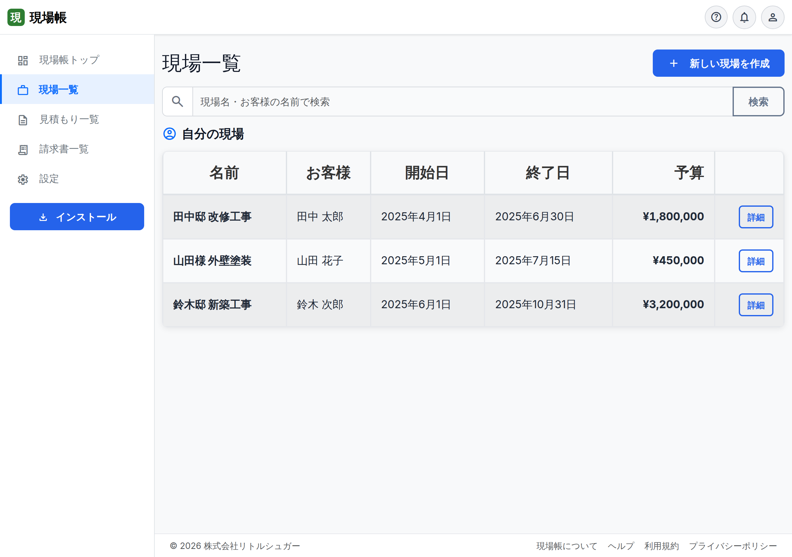This screenshot has width=792, height=557.
Task: Click the 予算 column header
Action: (x=663, y=173)
